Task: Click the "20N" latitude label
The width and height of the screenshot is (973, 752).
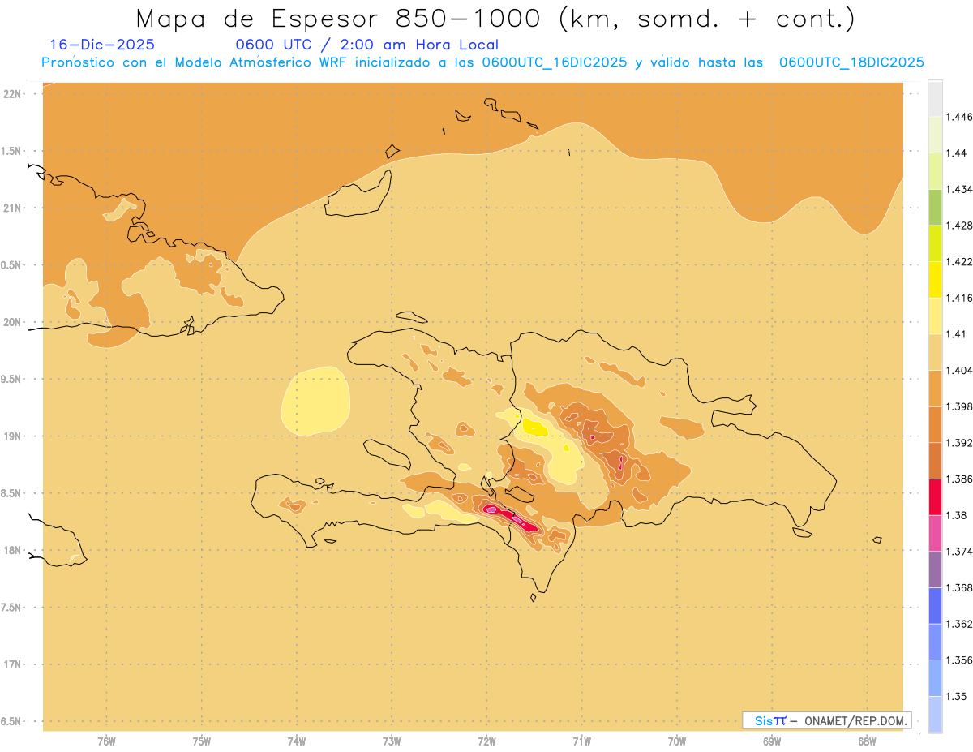Action: (13, 322)
